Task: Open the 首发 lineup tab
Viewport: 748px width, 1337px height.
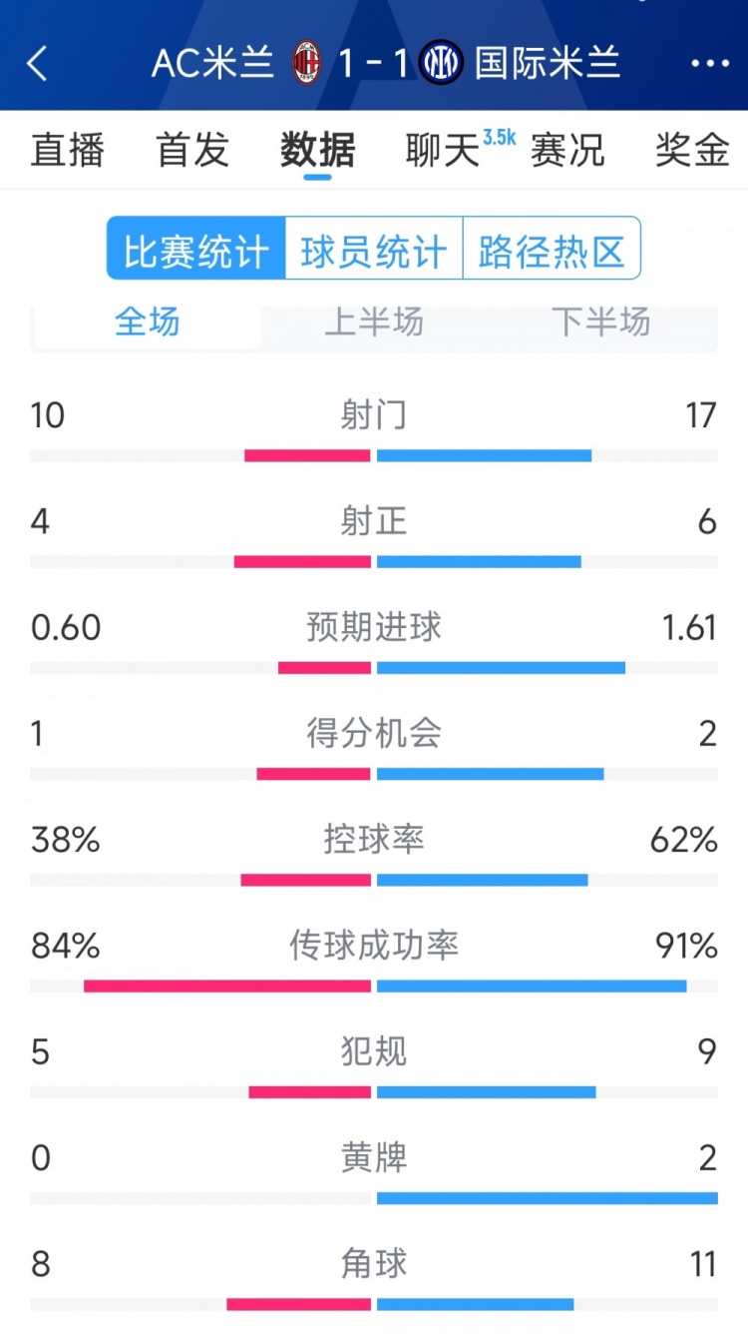Action: click(192, 150)
